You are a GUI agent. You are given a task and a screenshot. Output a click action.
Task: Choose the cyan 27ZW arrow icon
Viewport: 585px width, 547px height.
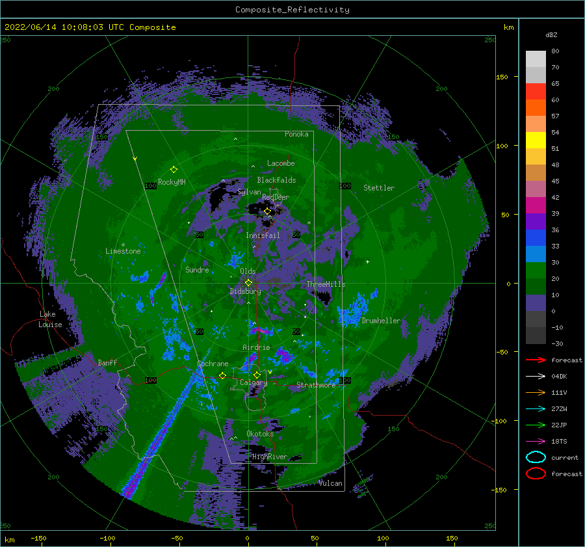pyautogui.click(x=536, y=409)
